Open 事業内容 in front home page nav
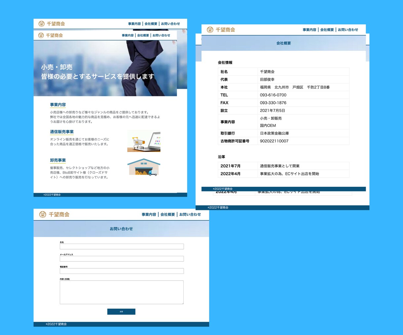This screenshot has width=403, height=335. [x=128, y=35]
